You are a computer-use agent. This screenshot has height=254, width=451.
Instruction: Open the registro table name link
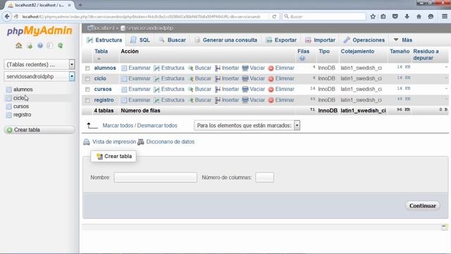(x=104, y=100)
